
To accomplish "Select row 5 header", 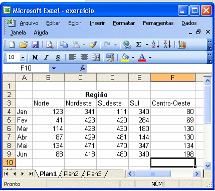I will [x=9, y=120].
